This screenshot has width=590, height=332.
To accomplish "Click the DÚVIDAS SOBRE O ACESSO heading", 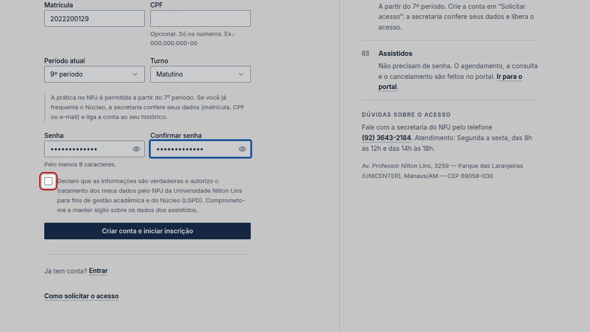I will tap(406, 114).
